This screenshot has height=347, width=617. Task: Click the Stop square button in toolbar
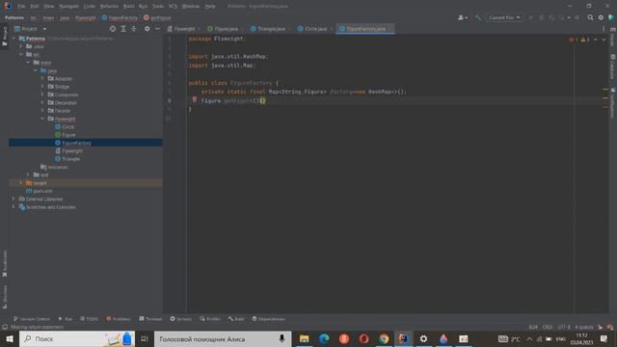(x=577, y=17)
